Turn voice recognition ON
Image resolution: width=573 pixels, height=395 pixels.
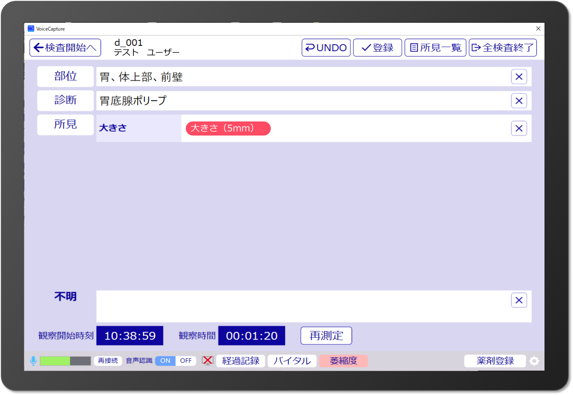point(166,361)
